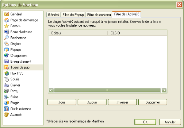Viewport: 184px width, 128px height.
Task: Click the Editeur column header
Action: 78,33
